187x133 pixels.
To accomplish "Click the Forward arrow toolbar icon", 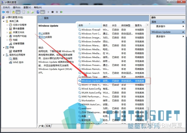I will (x=8, y=12).
